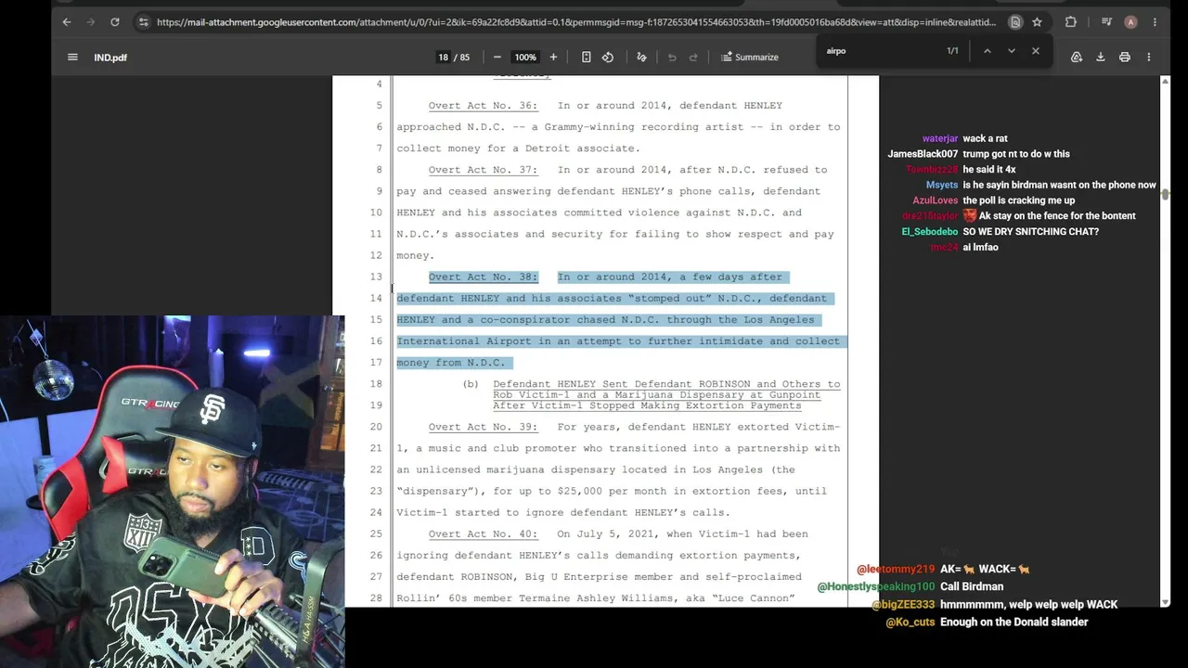Redo the annotation
This screenshot has width=1188, height=668.
693,58
